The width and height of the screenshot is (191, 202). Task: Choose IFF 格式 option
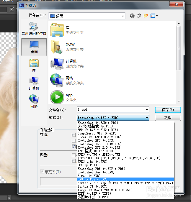point(125,151)
